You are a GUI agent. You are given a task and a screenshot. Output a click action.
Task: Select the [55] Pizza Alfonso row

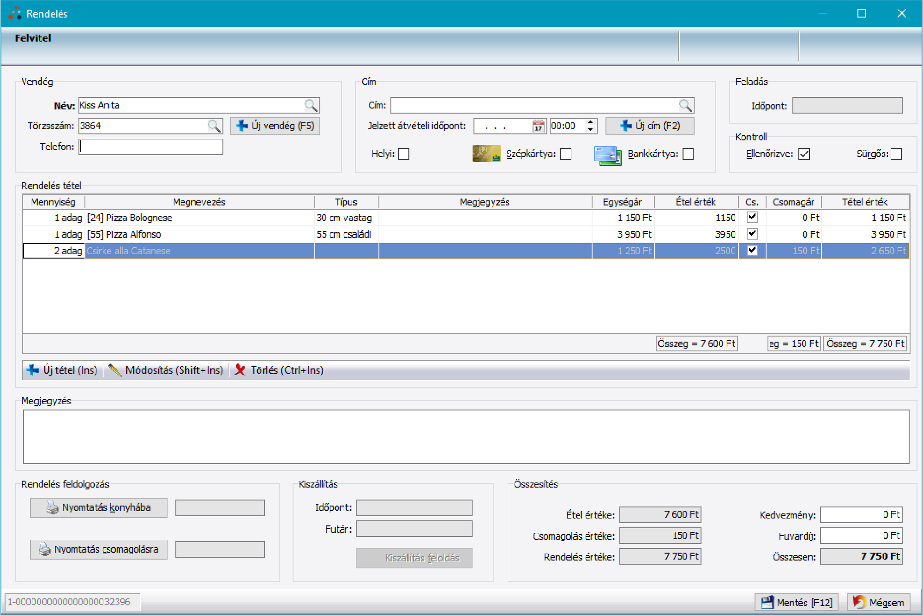pos(466,234)
